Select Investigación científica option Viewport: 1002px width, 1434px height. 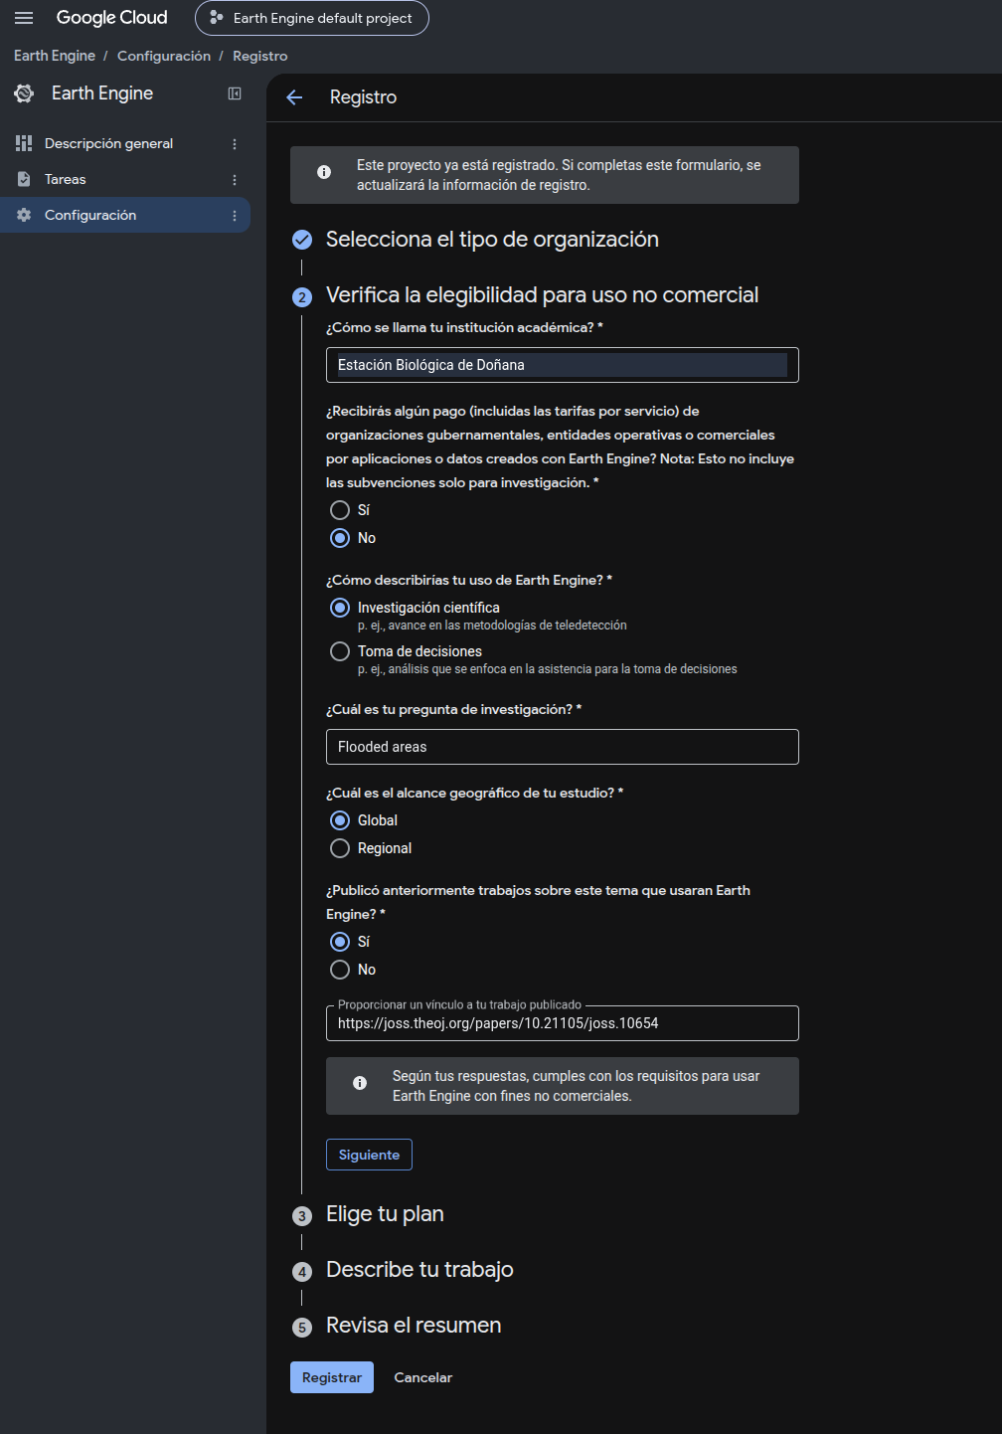coord(340,608)
